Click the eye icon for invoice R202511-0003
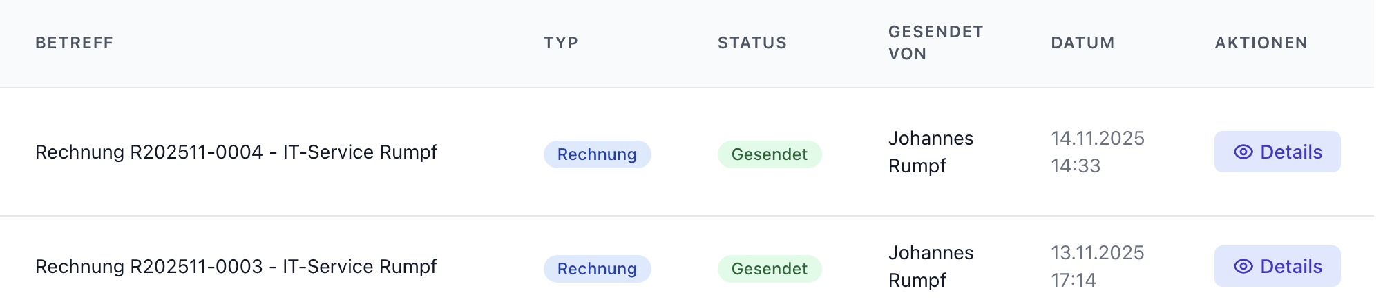 1243,267
